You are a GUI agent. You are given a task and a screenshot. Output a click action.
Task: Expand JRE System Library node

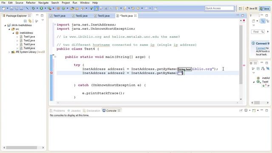[9, 52]
